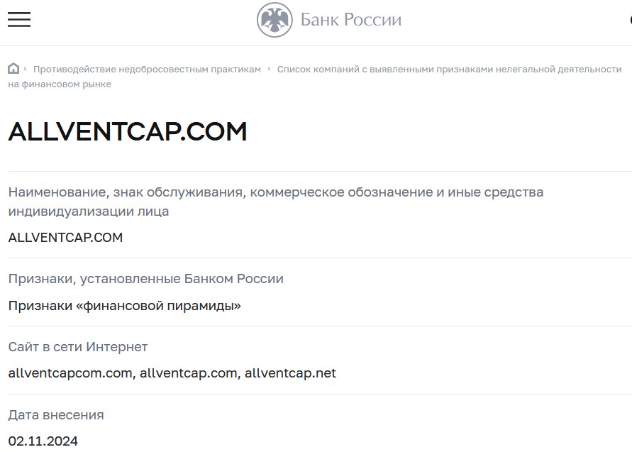The width and height of the screenshot is (632, 452).
Task: Click the 'Дата внесения' label
Action: click(x=56, y=415)
